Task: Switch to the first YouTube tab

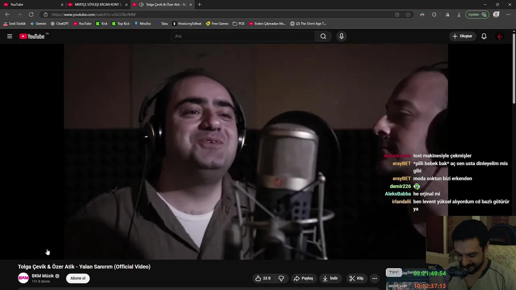Action: (x=33, y=4)
